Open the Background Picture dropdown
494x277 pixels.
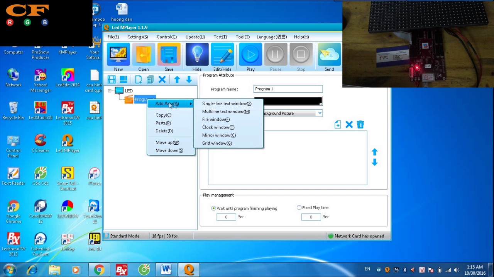(x=320, y=113)
